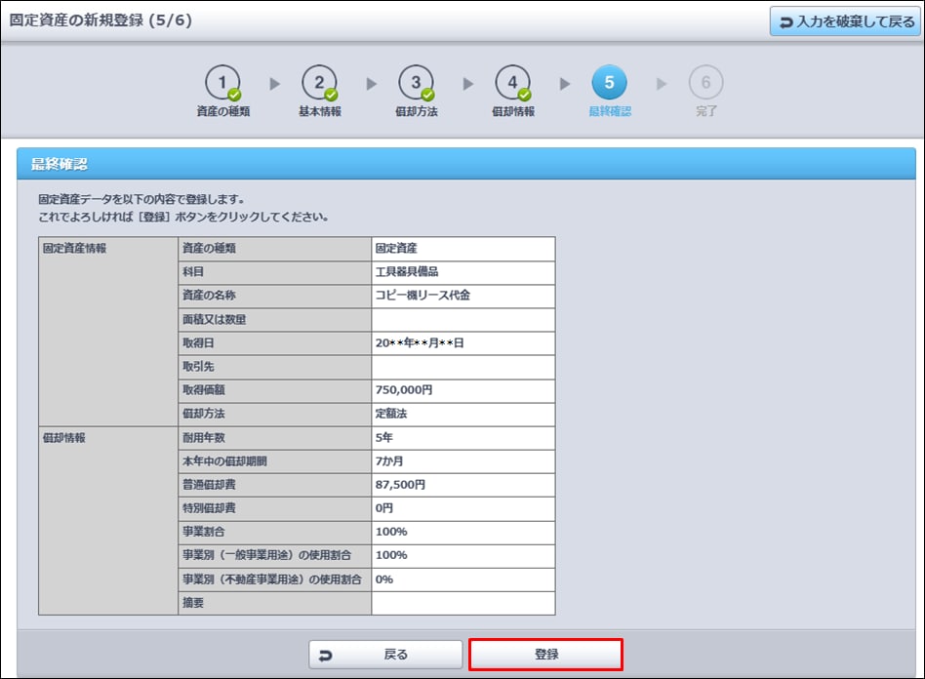The height and width of the screenshot is (679, 925).
Task: Click the 償却情報 step label
Action: pyautogui.click(x=513, y=111)
